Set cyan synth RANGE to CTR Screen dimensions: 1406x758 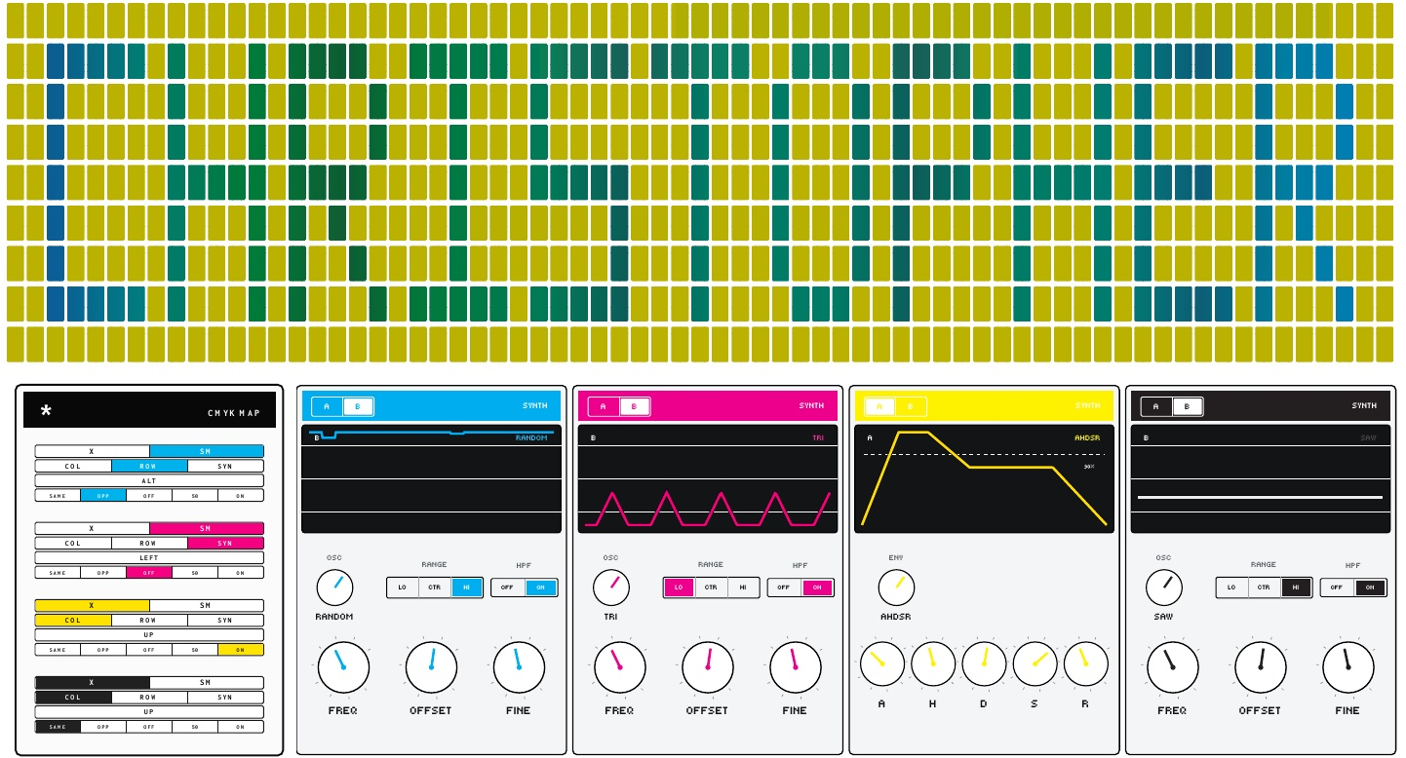[435, 587]
